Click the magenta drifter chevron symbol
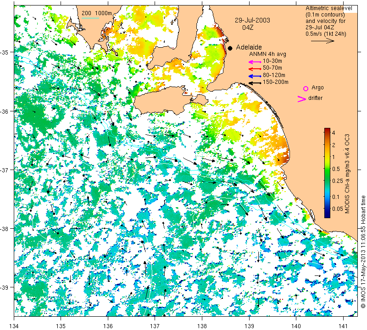The image size is (367, 330). tap(302, 99)
